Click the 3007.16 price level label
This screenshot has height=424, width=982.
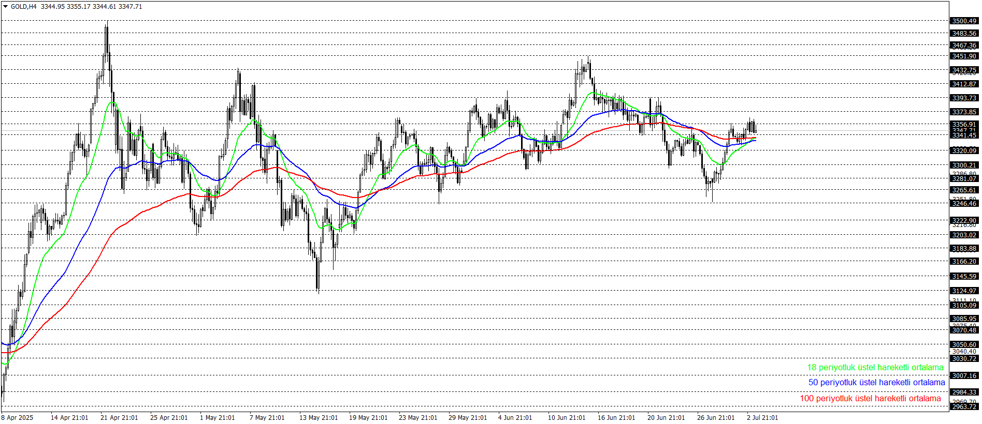(964, 376)
